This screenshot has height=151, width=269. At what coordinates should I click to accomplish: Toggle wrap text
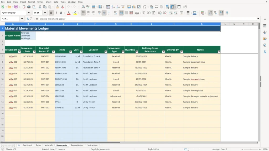click(x=115, y=13)
